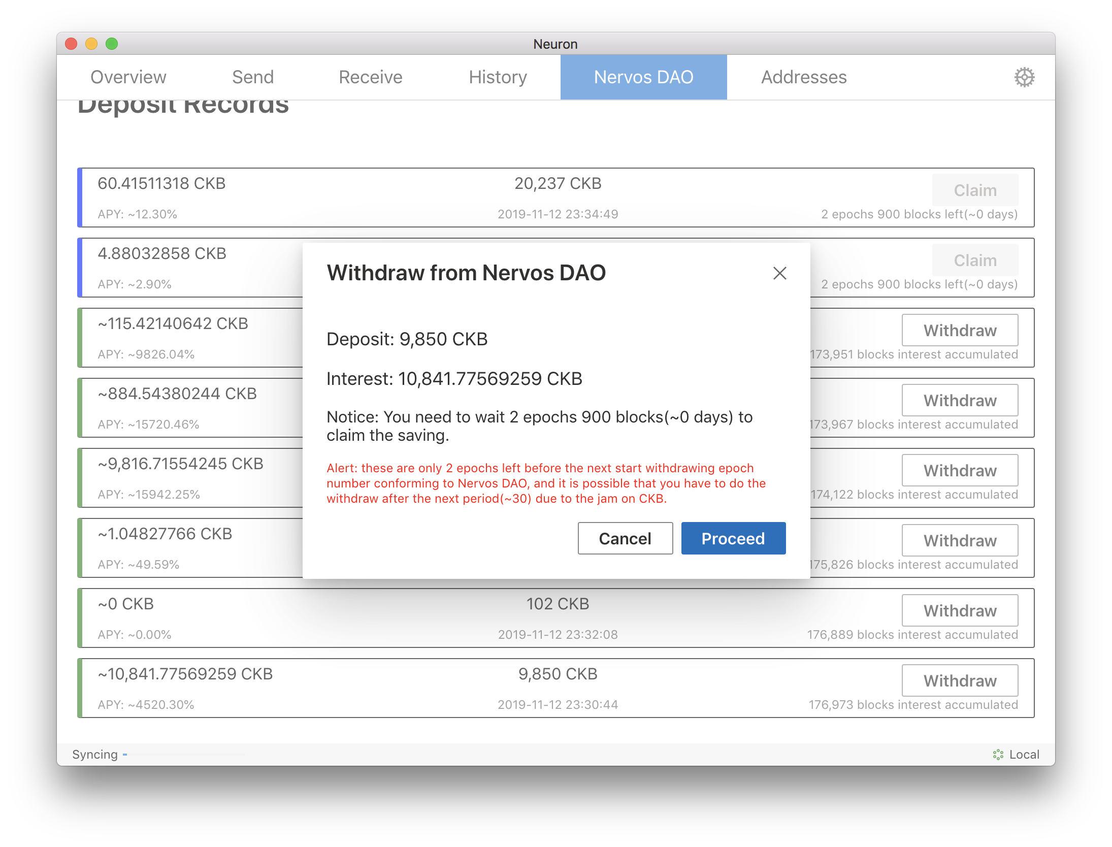This screenshot has height=847, width=1112.
Task: Select the ~884.54380244 CKB interest value
Action: tap(177, 394)
